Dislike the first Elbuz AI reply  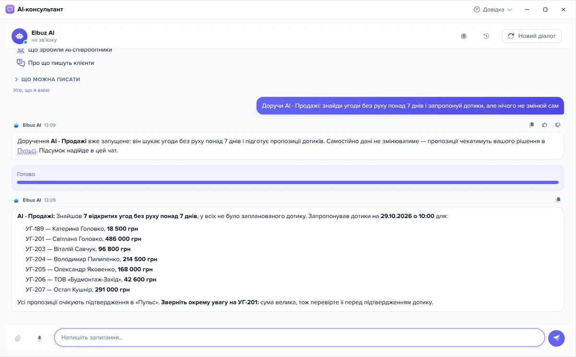(x=558, y=125)
